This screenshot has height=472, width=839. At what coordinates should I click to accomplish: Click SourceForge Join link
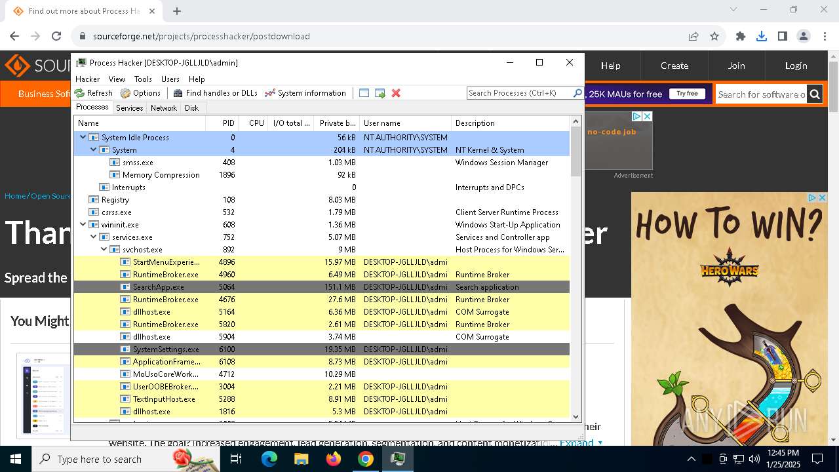point(736,66)
